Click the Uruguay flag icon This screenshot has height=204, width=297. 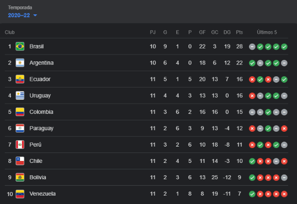[20, 96]
